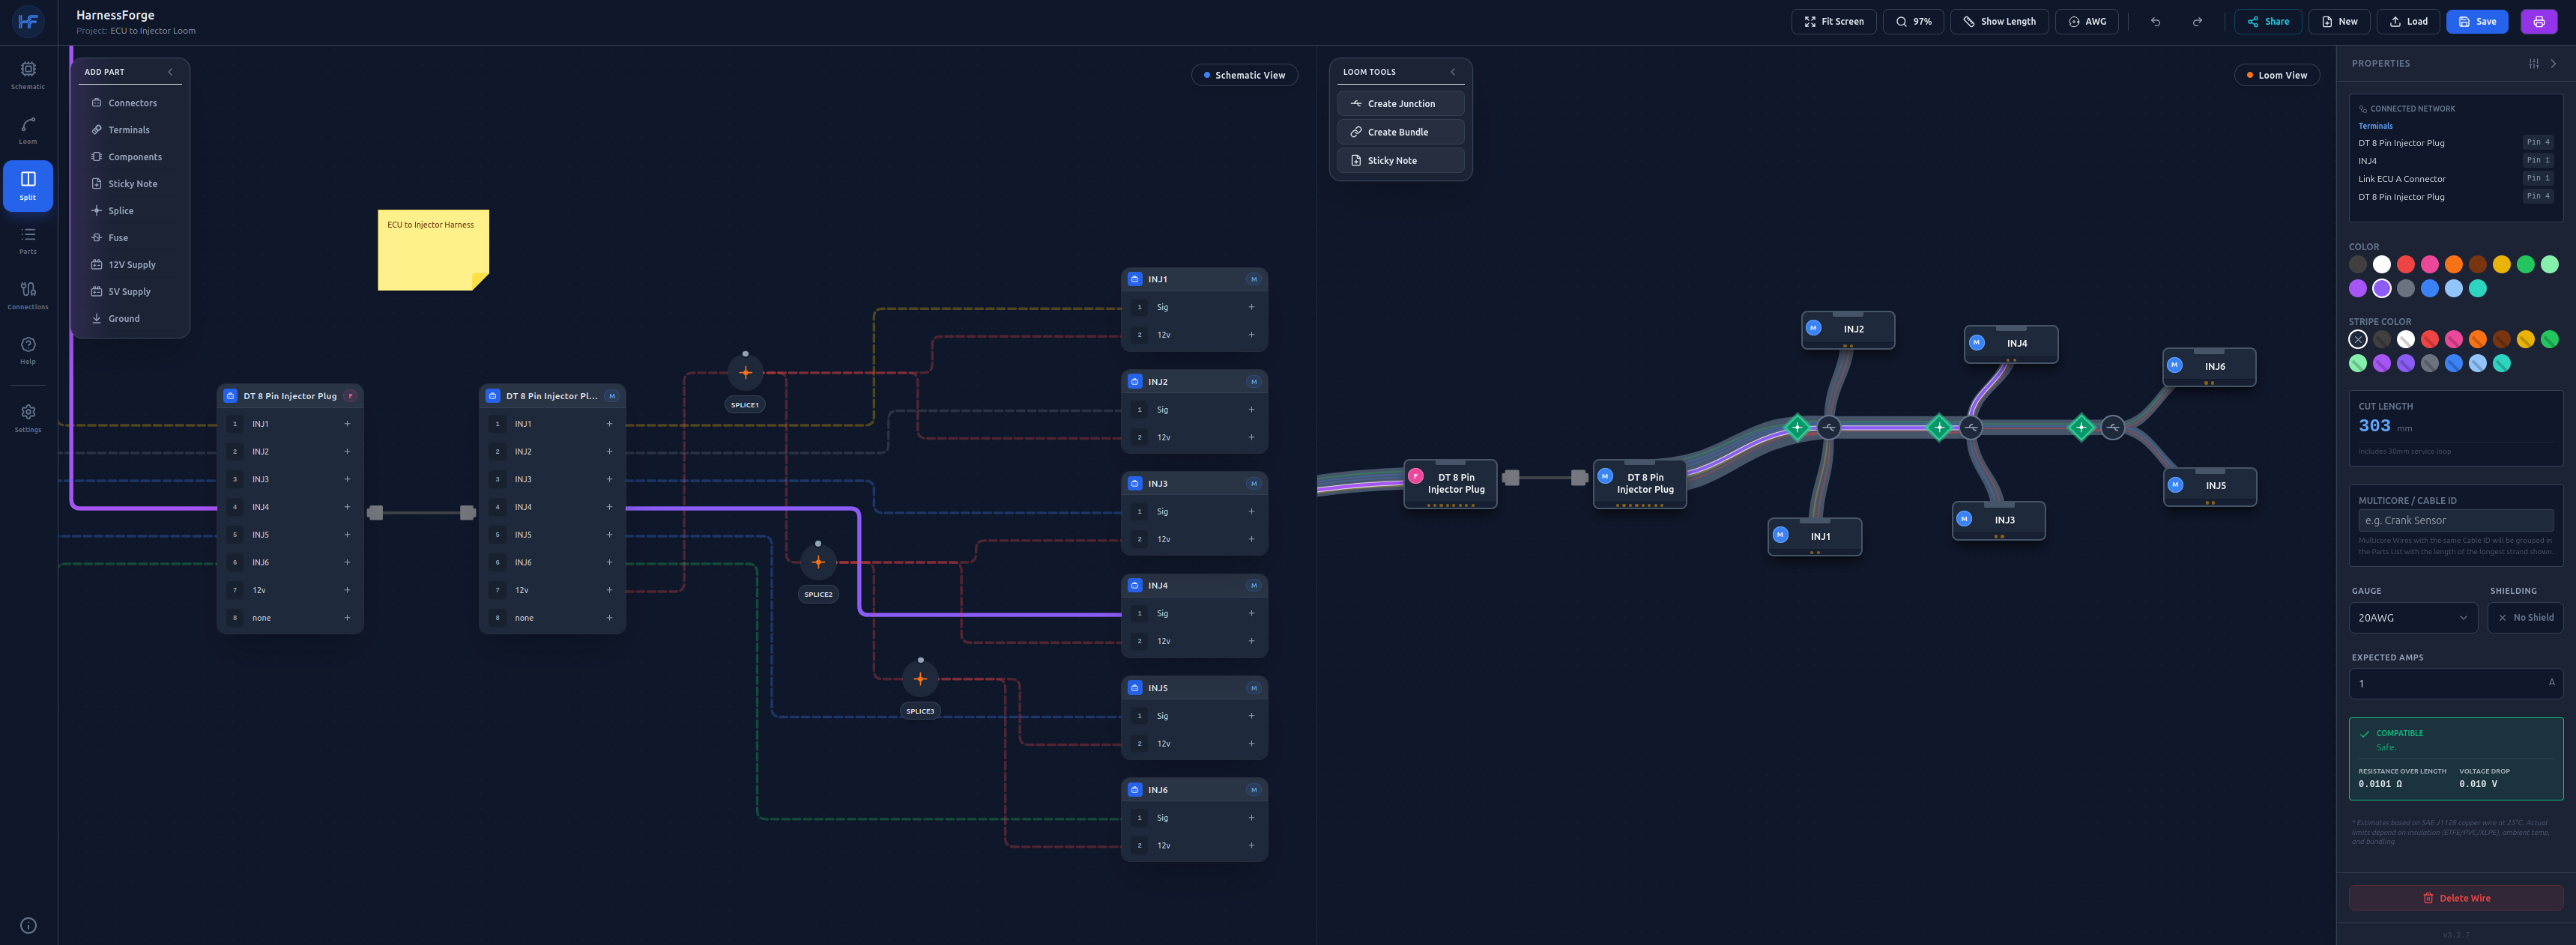
Task: Click plus on INJ1 Sig pin
Action: pos(1251,307)
